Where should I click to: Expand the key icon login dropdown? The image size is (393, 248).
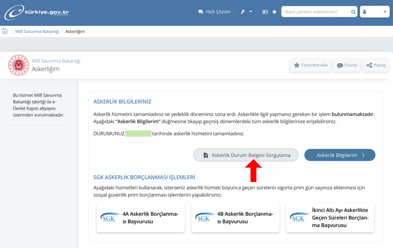click(x=246, y=12)
